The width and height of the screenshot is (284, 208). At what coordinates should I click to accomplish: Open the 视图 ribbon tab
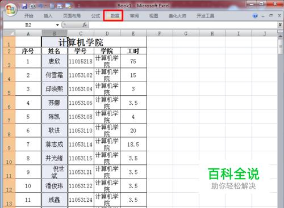pyautogui.click(x=153, y=16)
